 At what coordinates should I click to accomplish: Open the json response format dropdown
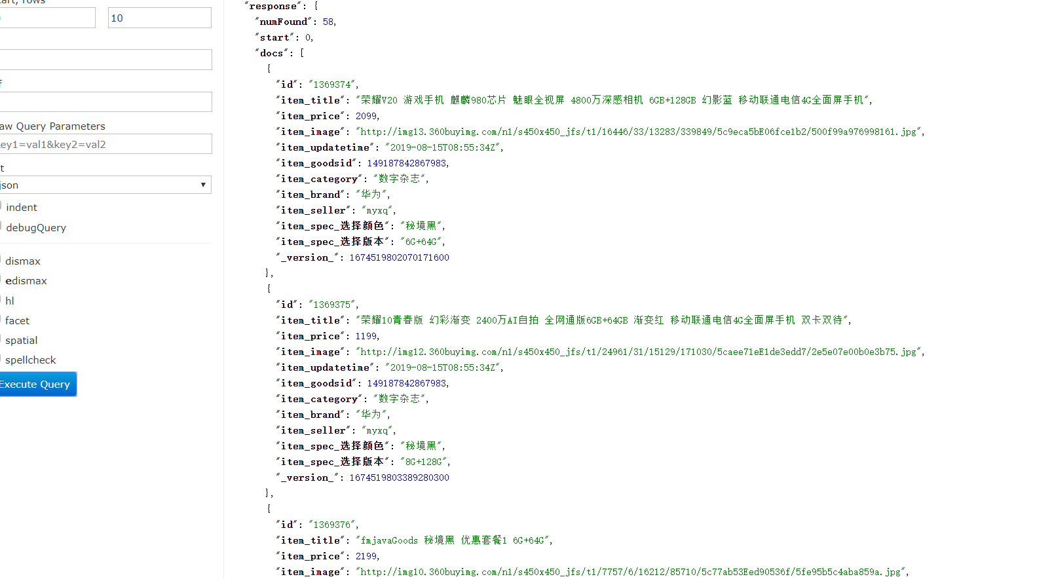coord(105,185)
